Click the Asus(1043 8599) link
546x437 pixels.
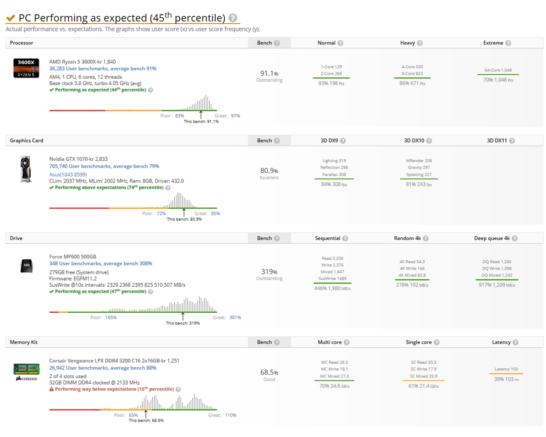point(68,174)
